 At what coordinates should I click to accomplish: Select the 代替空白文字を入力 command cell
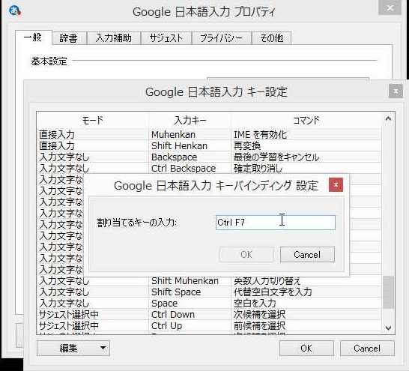[x=306, y=292]
